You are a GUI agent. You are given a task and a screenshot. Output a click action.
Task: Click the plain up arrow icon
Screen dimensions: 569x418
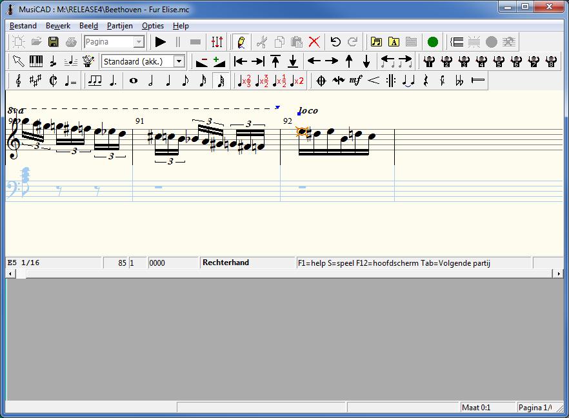pyautogui.click(x=349, y=61)
